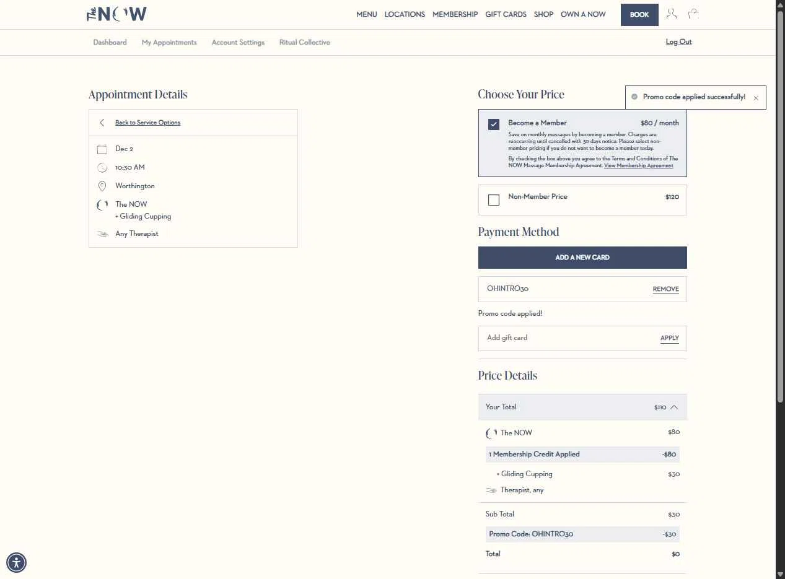Uncheck the Become a Member checkbox
Screen dimensions: 785x579
point(494,124)
